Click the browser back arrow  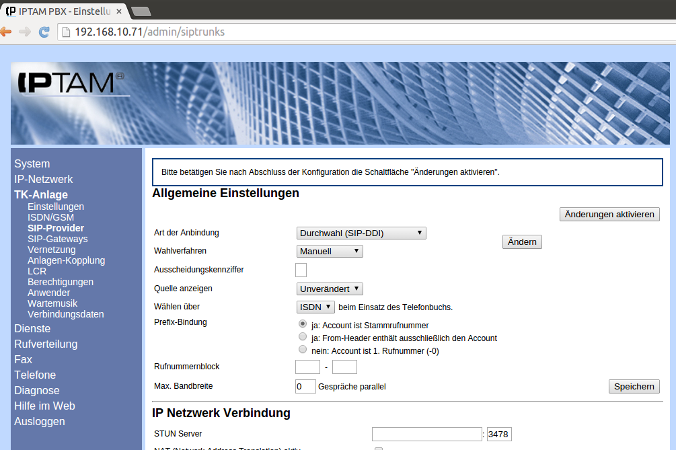point(5,32)
